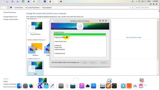Viewport: 160px width, 90px height.
Task: Click Control Panel in breadcrumb
Action: 18,7
